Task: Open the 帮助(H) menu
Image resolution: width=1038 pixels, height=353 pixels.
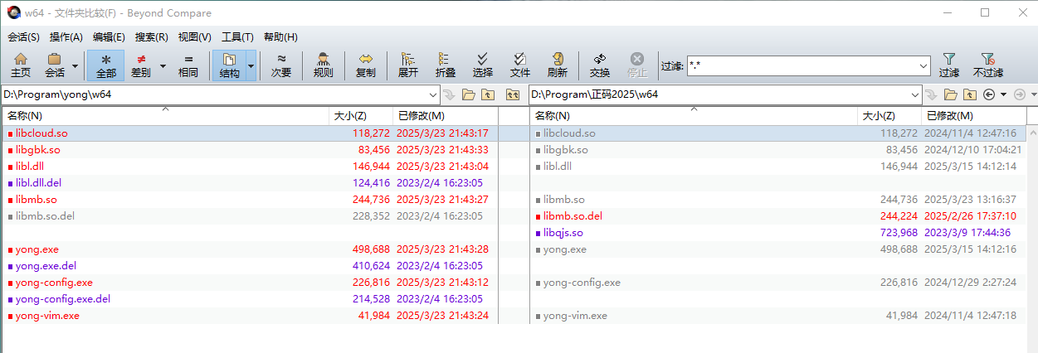Action: pyautogui.click(x=280, y=37)
